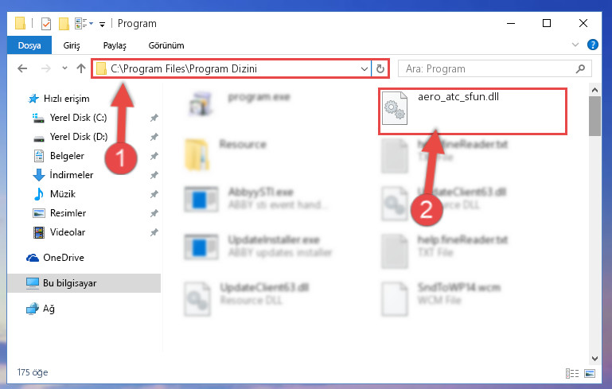Image resolution: width=612 pixels, height=389 pixels.
Task: Open the blue help question mark icon
Action: coord(592,45)
